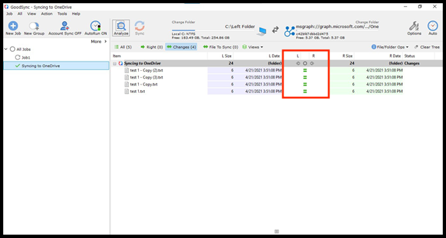Open the Help menu
Screen dimensions: 446x238
coord(76,13)
